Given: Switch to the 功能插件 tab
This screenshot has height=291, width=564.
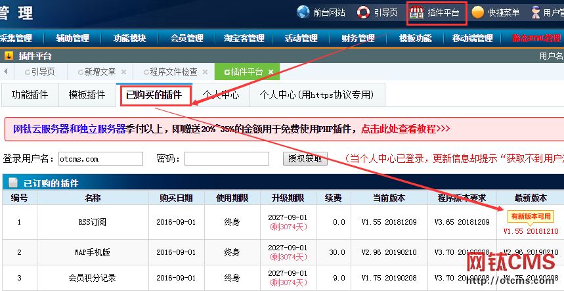Looking at the screenshot, I should click(30, 95).
